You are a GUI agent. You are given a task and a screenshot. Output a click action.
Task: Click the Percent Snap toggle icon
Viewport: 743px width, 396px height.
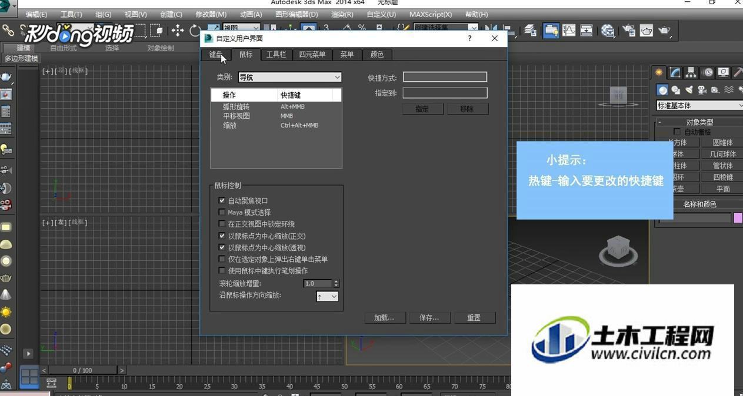pyautogui.click(x=362, y=28)
